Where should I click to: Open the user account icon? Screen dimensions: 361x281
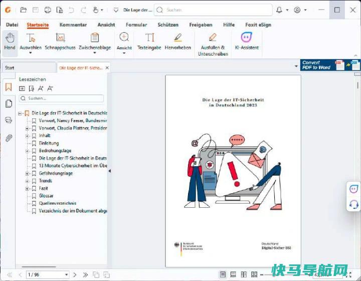[297, 10]
